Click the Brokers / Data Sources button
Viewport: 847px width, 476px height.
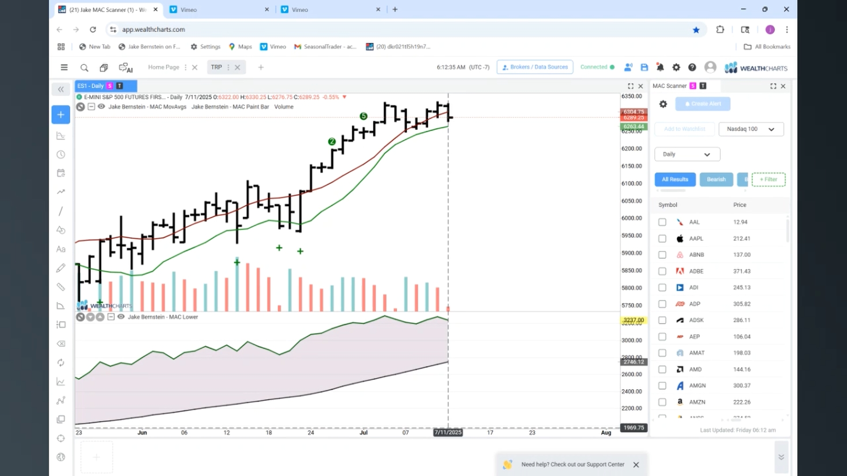[x=535, y=67]
